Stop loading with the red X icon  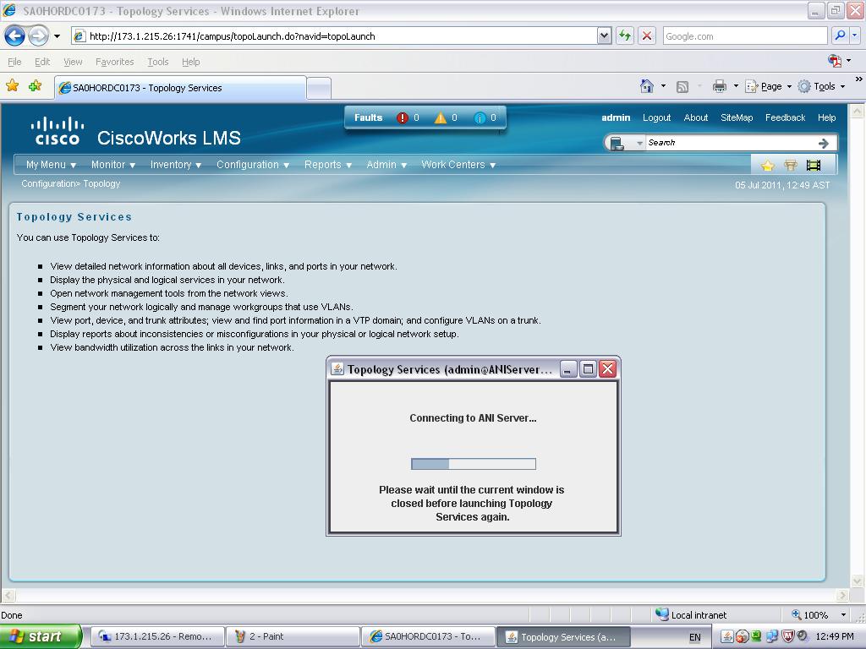(x=647, y=35)
